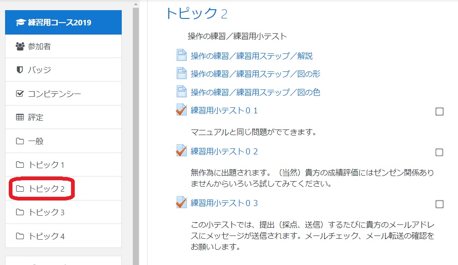The image size is (458, 265).
Task: Click page icon for 練習用ステップ／図の色
Action: tap(181, 92)
